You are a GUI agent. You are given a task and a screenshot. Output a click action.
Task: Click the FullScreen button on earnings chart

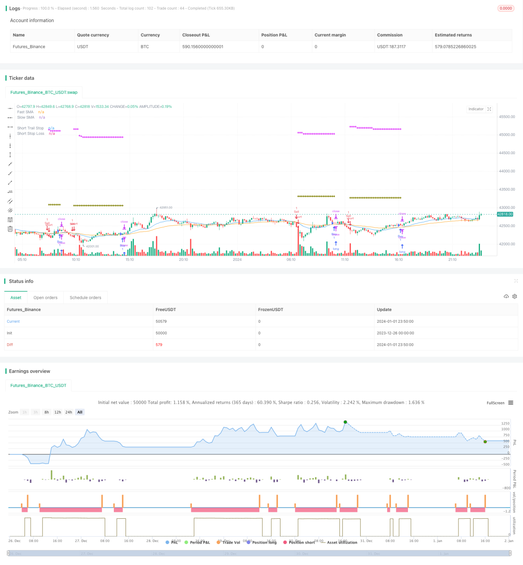click(x=495, y=403)
